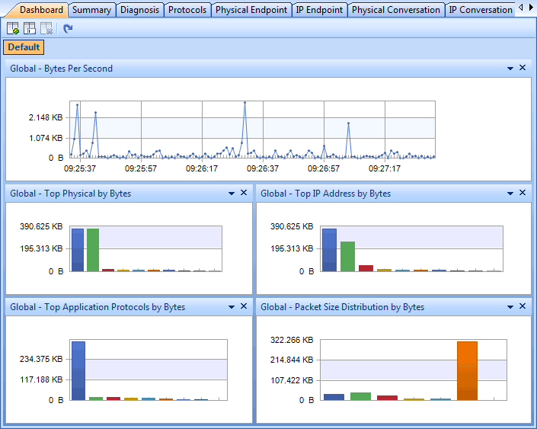Click the delete dashboard panel icon
Image resolution: width=537 pixels, height=429 pixels.
click(x=46, y=29)
